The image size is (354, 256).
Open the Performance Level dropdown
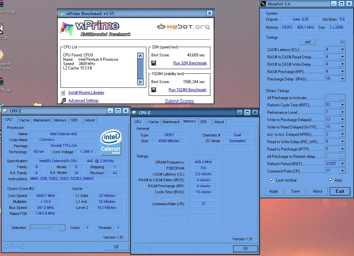(x=343, y=112)
